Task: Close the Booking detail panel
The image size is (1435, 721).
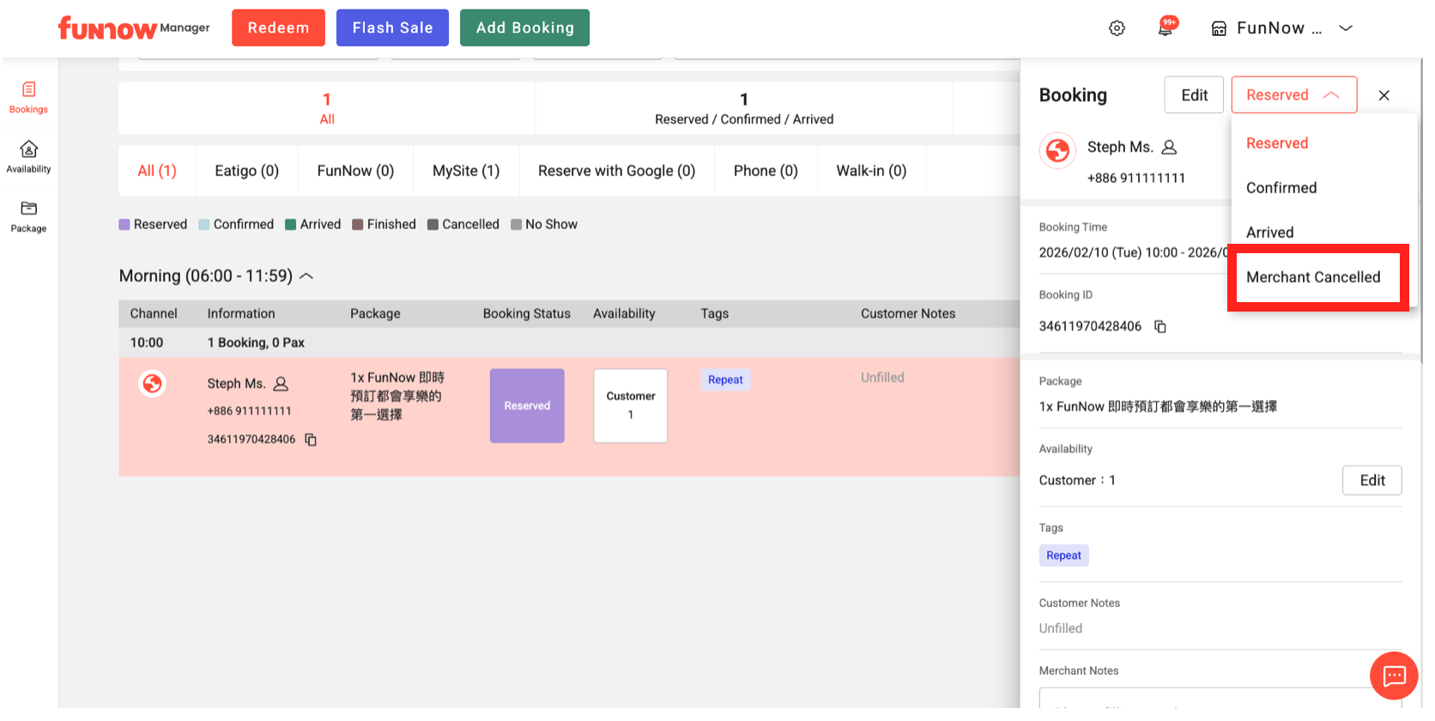Action: tap(1384, 95)
